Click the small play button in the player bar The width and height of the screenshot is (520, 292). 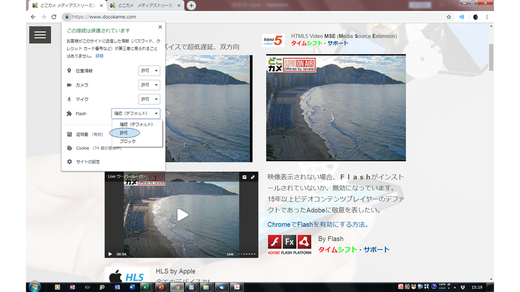pos(110,254)
